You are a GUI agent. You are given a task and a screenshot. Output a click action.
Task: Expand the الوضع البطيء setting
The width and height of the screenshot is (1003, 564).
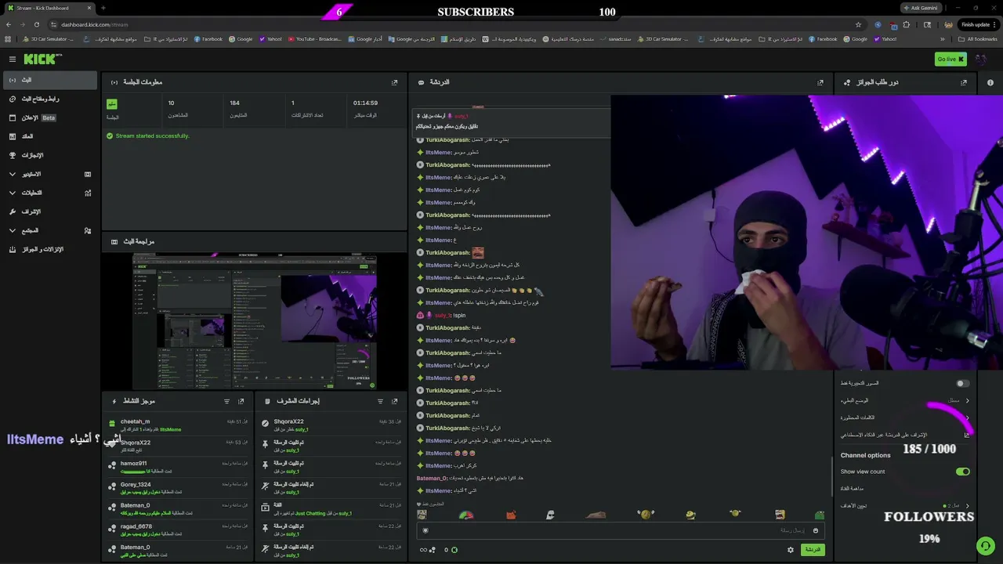pos(967,400)
